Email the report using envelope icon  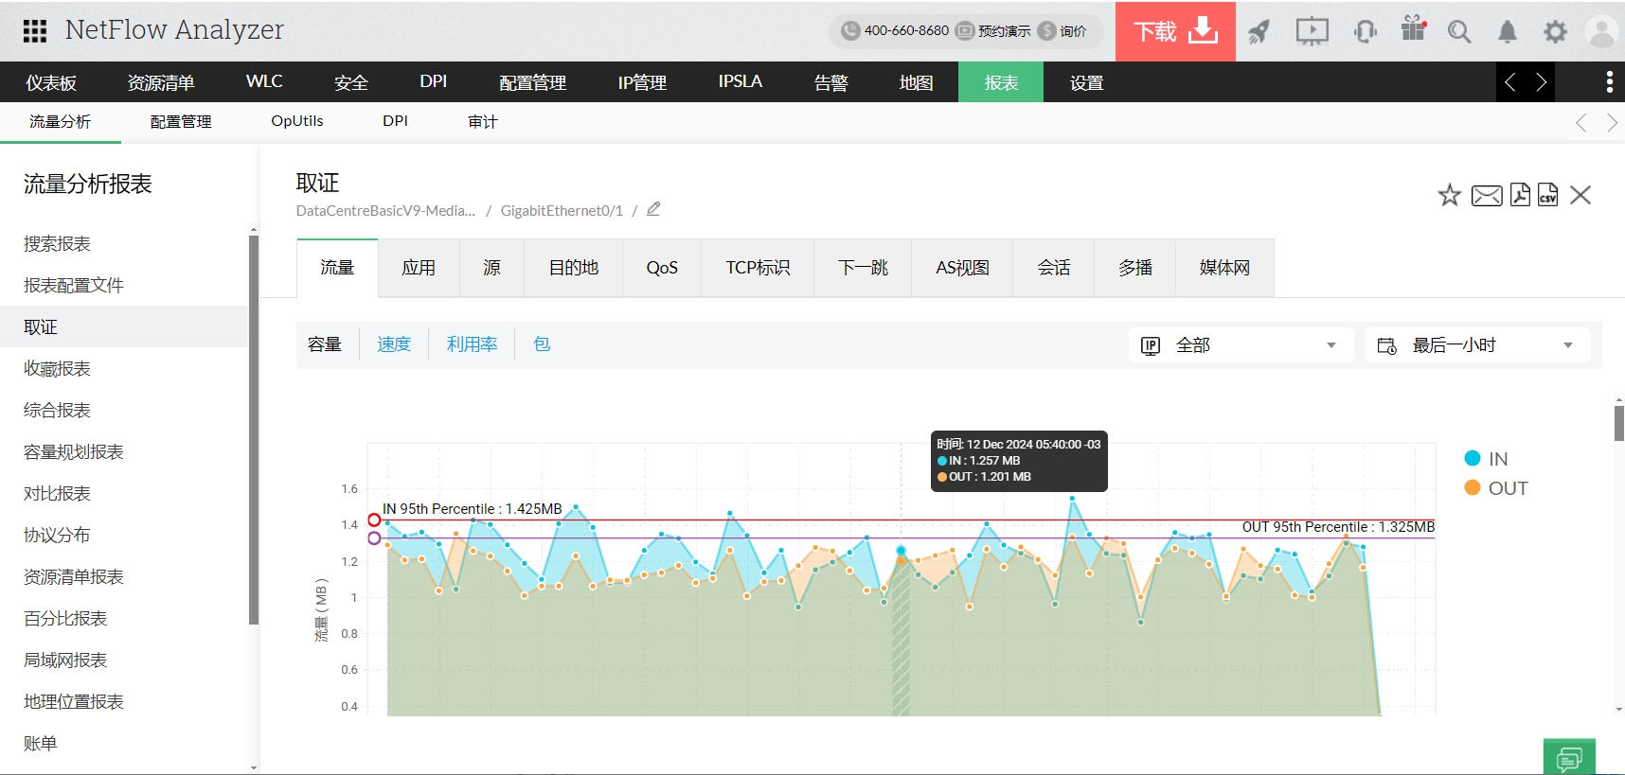(x=1486, y=196)
